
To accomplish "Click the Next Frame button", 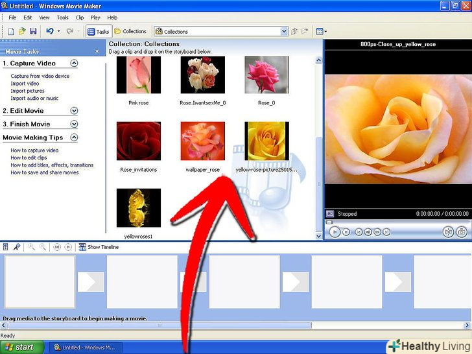I will pos(377,232).
